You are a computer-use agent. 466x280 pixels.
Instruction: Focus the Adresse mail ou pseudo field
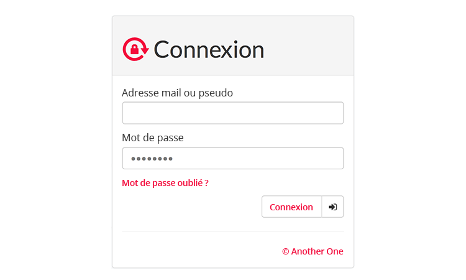[233, 113]
